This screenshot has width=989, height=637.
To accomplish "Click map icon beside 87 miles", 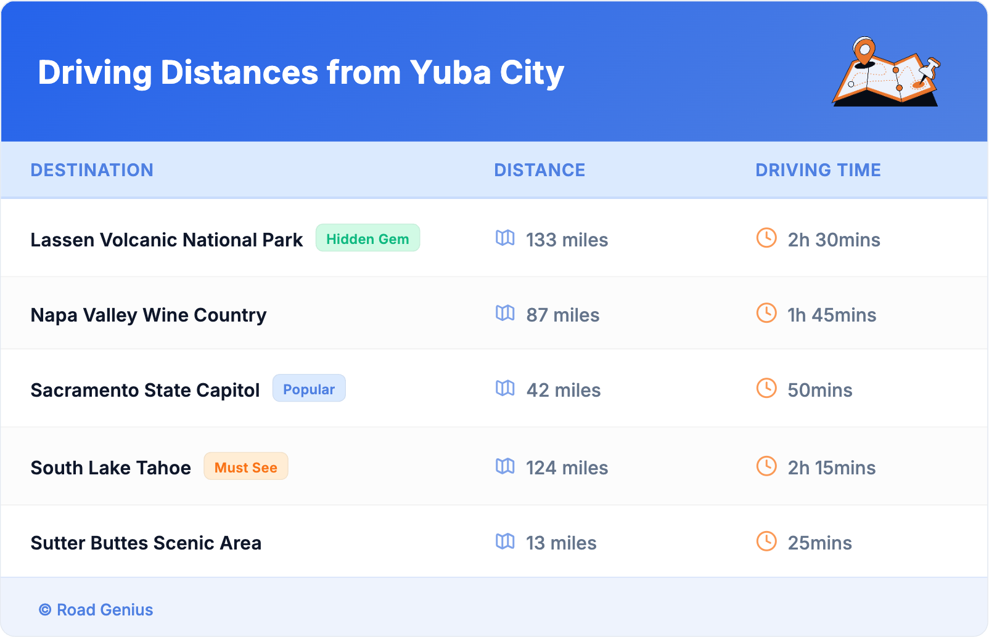I will [505, 313].
